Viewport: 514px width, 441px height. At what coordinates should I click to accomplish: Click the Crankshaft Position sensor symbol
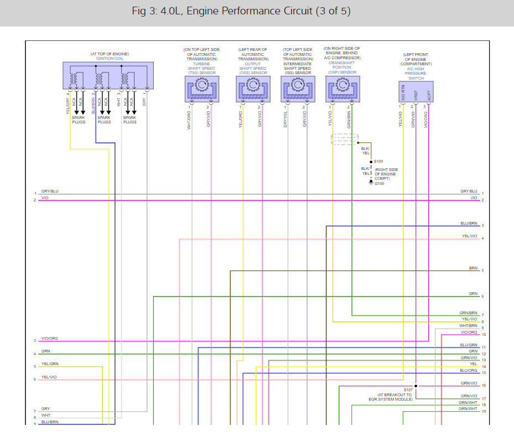tap(342, 89)
